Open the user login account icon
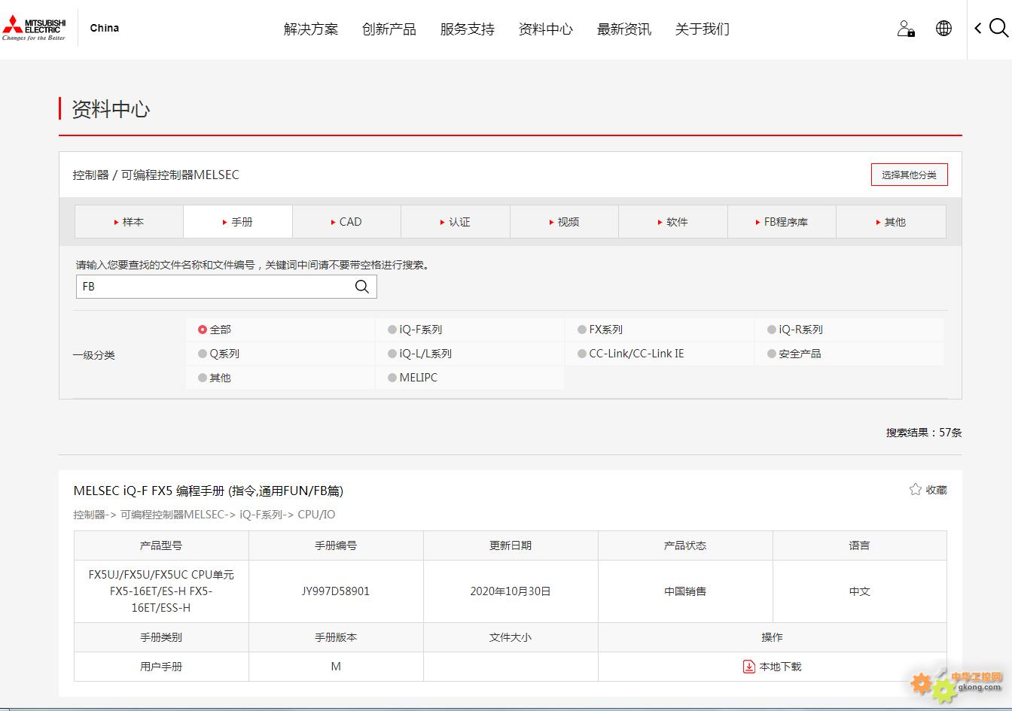 tap(906, 29)
